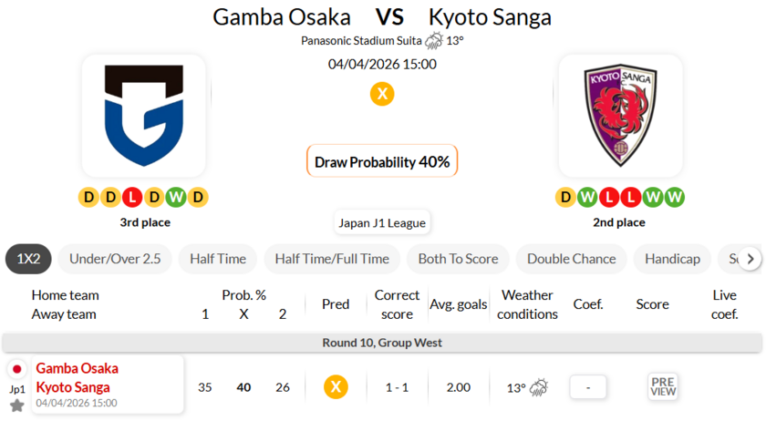Screen dimensions: 766x421
Task: Open the Both To Score tab
Action: 458,259
